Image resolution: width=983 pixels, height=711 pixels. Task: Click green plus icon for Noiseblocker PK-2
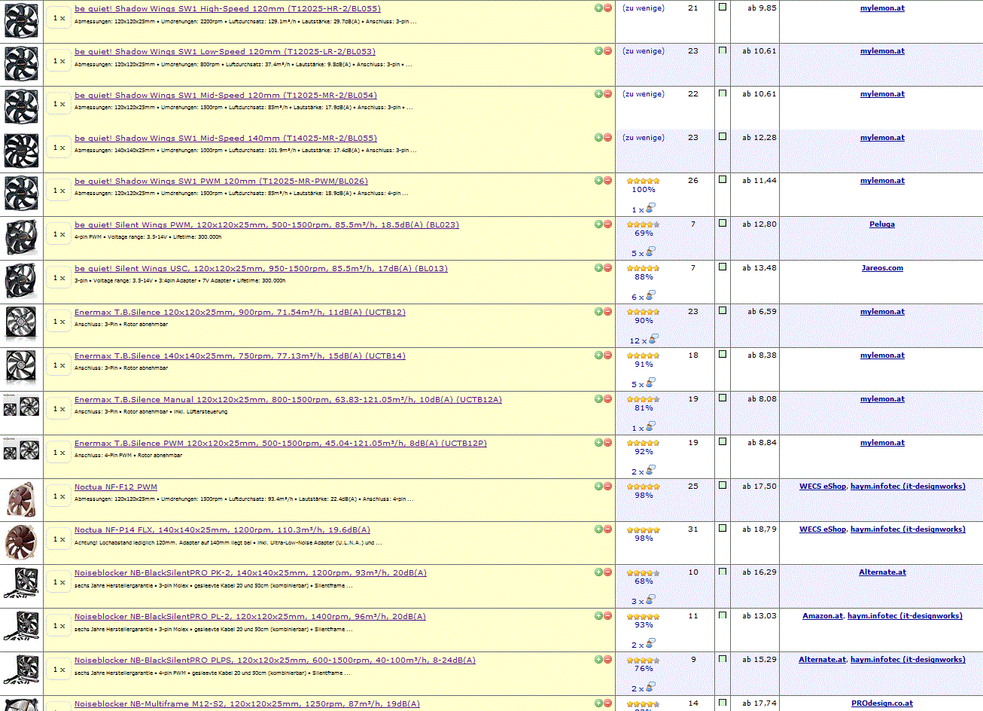click(598, 572)
